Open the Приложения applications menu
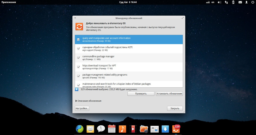The image size is (256, 135). [9, 2]
